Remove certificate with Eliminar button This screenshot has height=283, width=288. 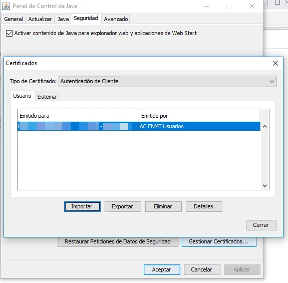[163, 206]
